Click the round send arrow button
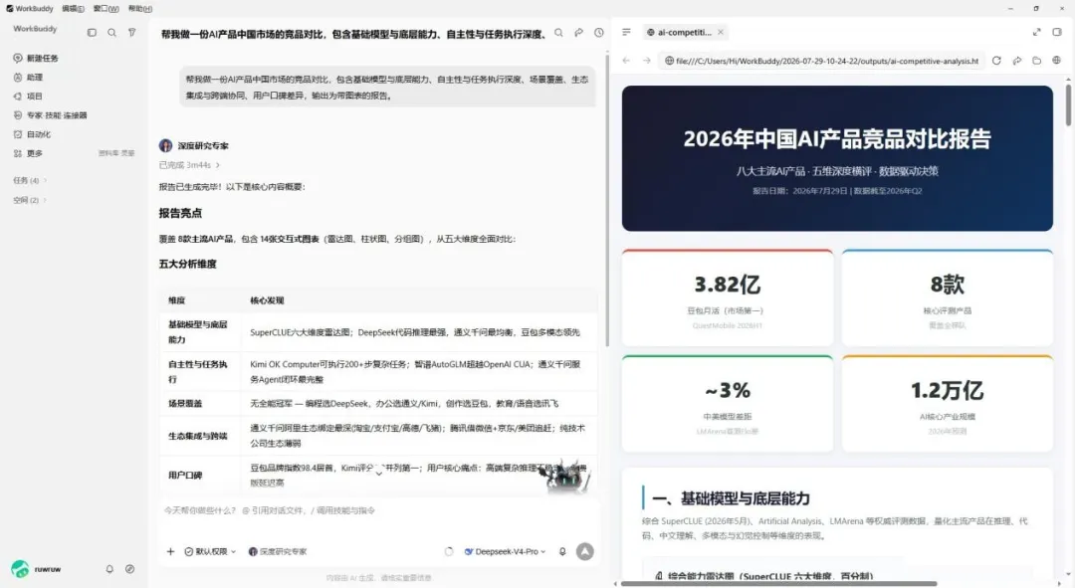The width and height of the screenshot is (1075, 588). [585, 551]
